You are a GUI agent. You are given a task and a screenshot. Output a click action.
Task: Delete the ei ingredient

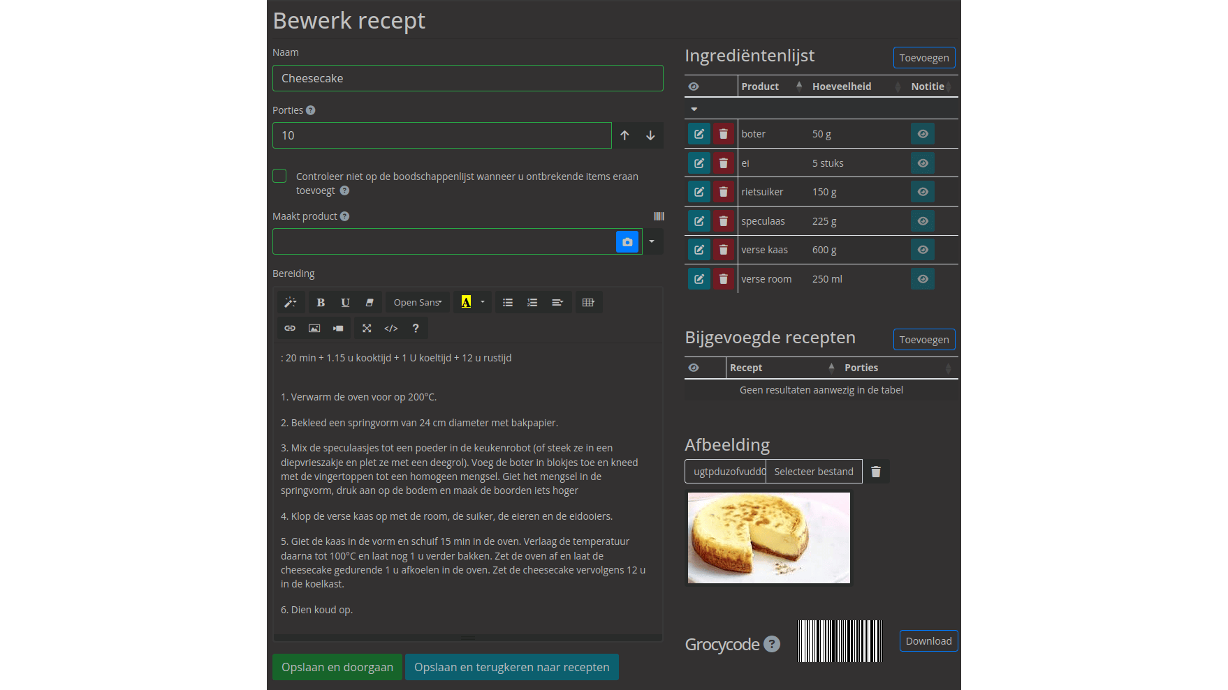pos(724,163)
